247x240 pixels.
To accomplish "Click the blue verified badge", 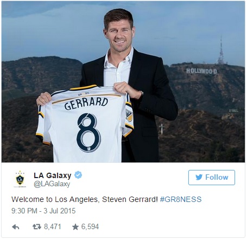I will pos(78,175).
